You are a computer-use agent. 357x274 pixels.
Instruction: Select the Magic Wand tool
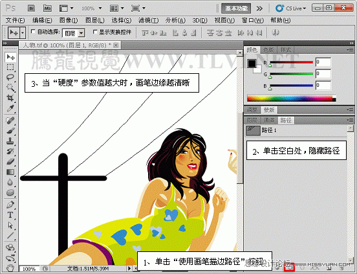(x=10, y=87)
